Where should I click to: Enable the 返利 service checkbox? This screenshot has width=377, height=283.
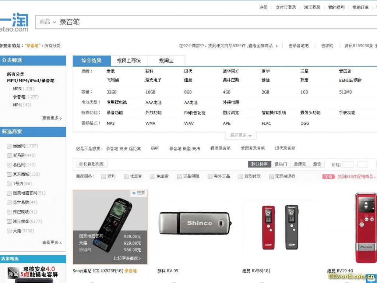click(103, 177)
